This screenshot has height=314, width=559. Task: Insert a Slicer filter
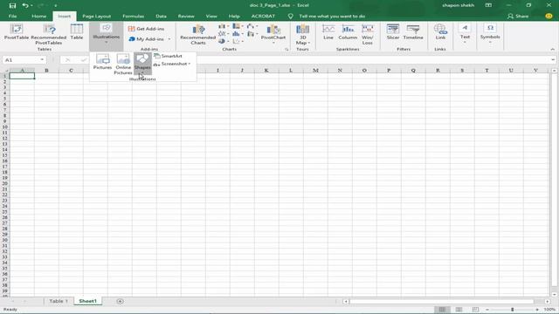click(393, 31)
